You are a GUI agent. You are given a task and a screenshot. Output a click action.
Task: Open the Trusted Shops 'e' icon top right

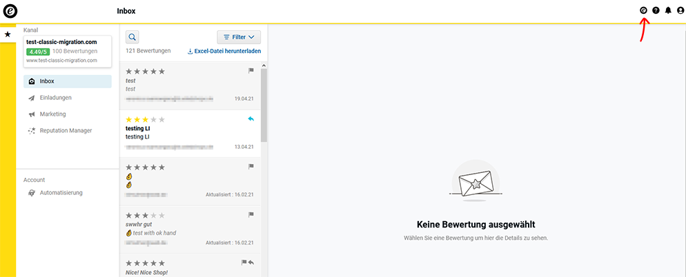pos(643,10)
